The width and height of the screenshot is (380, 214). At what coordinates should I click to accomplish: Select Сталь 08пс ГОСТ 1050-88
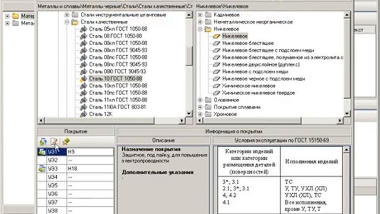click(118, 57)
